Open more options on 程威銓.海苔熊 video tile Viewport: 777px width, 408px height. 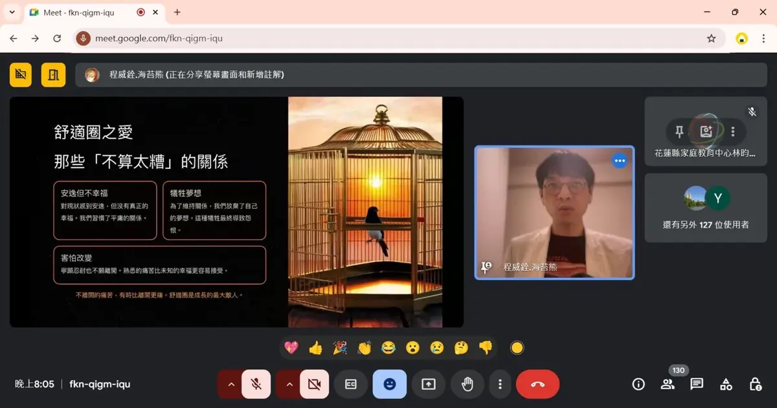tap(620, 160)
